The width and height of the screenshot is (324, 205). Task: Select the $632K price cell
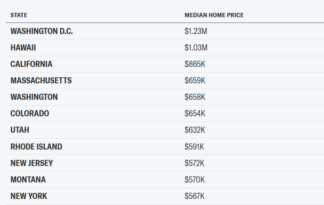[x=195, y=130]
